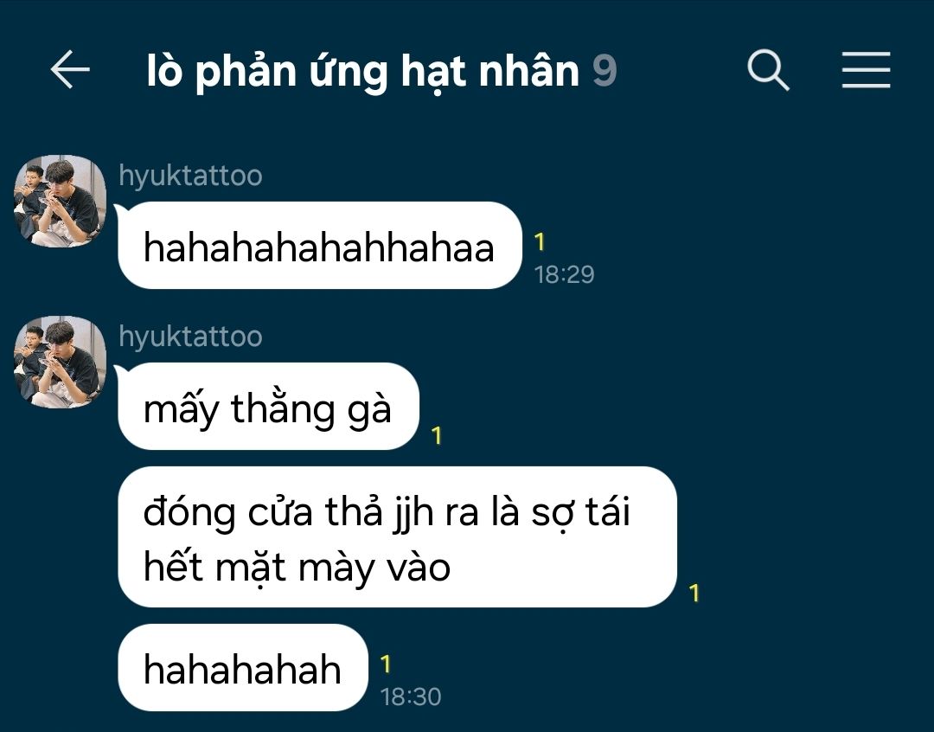Open hyuktattoo's avatar on second message
The width and height of the screenshot is (934, 732).
click(x=60, y=362)
